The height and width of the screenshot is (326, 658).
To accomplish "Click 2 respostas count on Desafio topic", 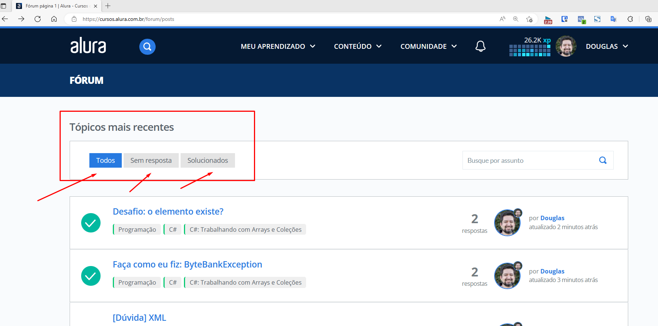I will 474,224.
